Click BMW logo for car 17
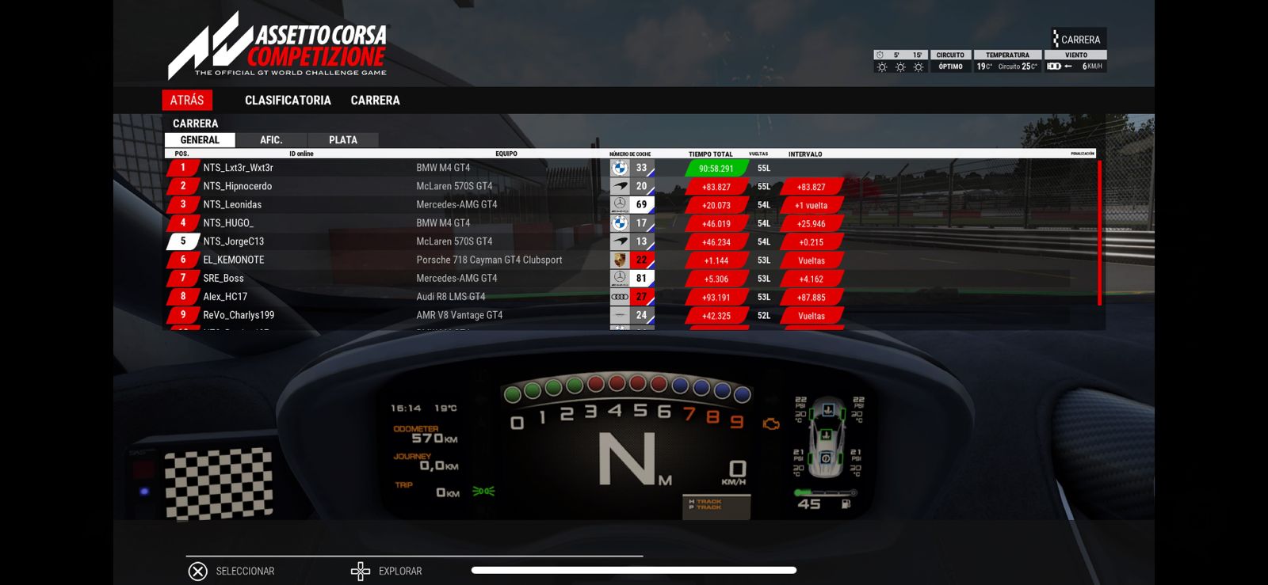The height and width of the screenshot is (585, 1268). [620, 223]
